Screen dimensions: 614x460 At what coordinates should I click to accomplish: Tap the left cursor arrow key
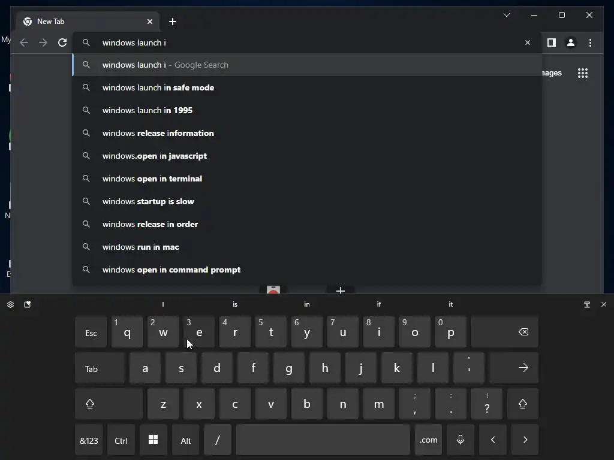tap(493, 440)
